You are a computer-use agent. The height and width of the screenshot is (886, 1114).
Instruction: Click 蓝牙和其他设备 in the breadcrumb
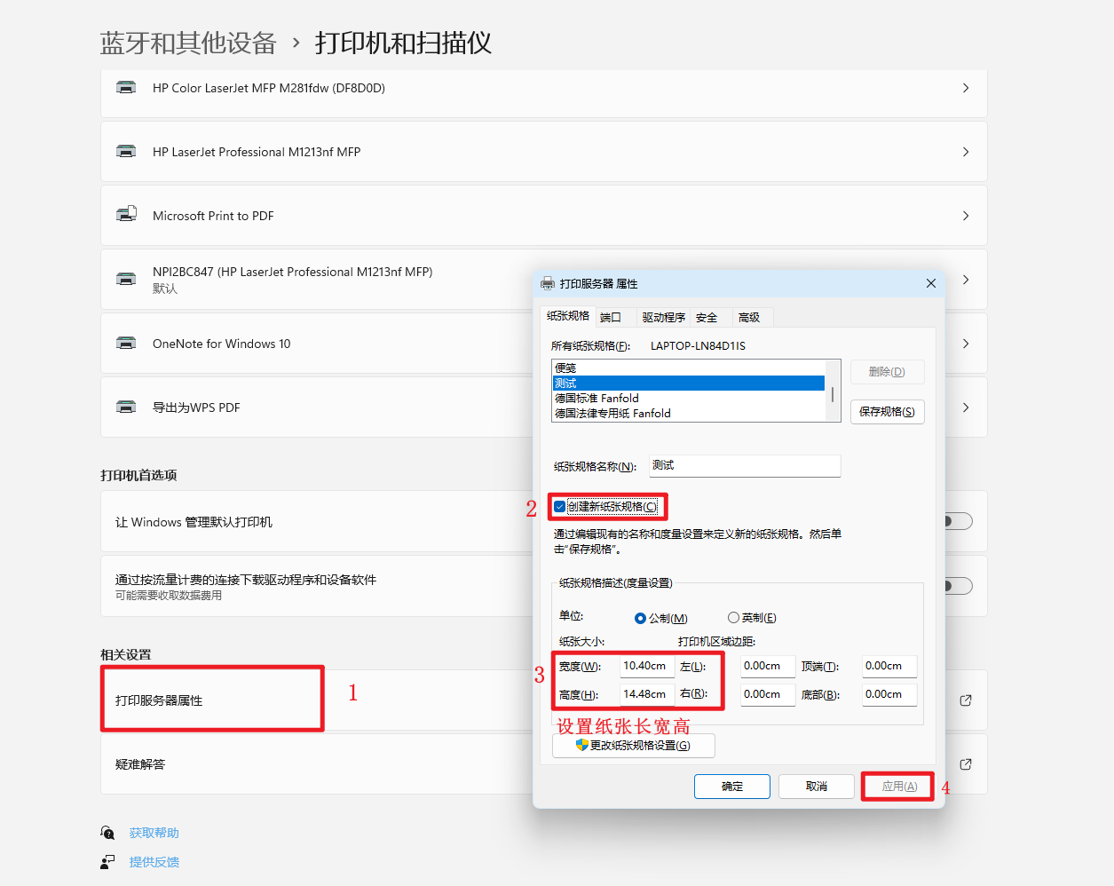pyautogui.click(x=188, y=43)
